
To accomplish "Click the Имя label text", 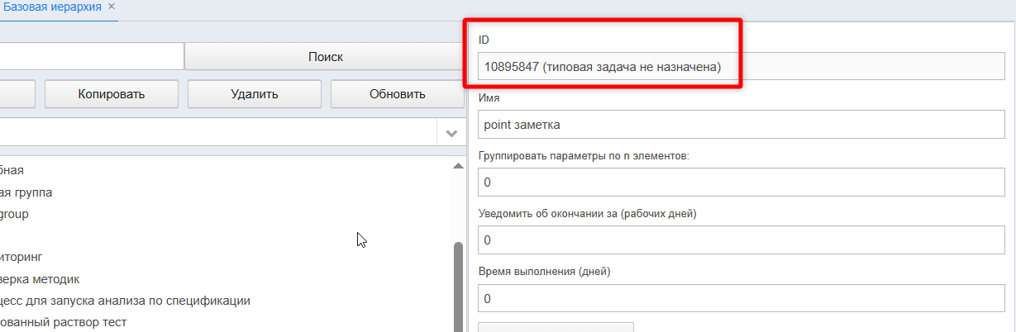I will 490,97.
